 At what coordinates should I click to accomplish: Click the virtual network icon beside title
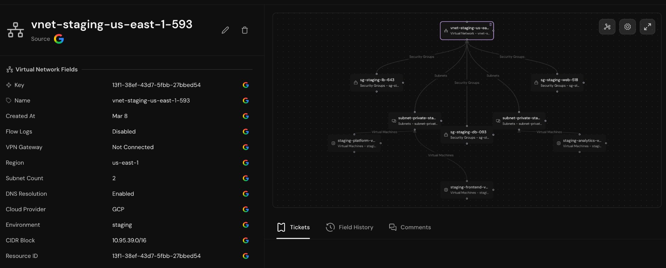[16, 30]
